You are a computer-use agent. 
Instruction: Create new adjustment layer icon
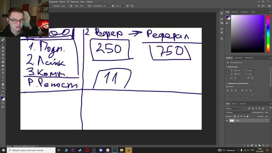click(256, 145)
